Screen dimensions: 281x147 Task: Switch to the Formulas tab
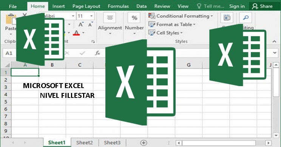[x=118, y=6]
